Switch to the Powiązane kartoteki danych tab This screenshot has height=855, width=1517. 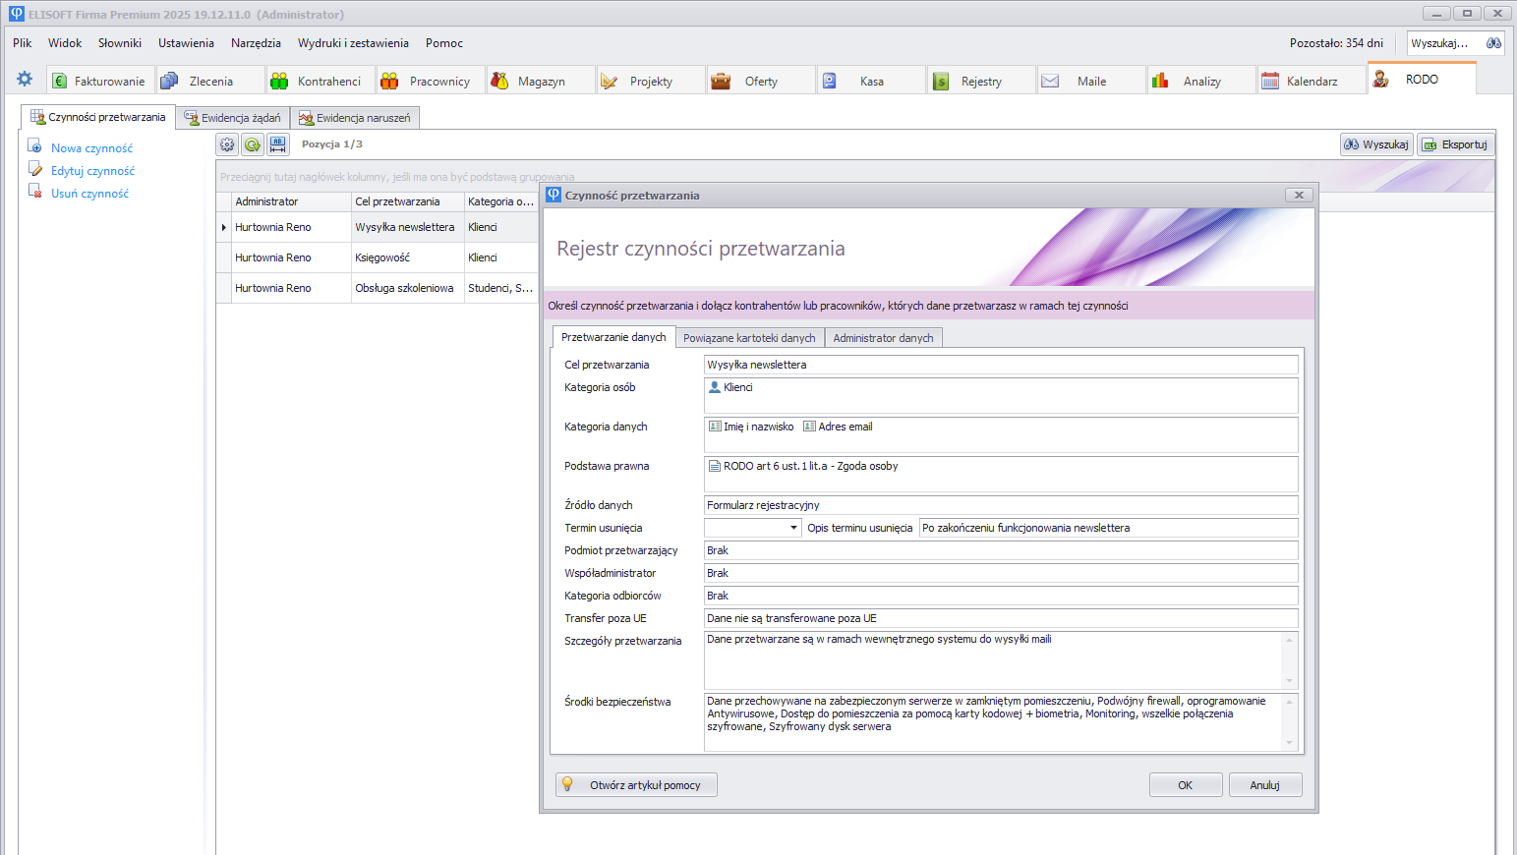(749, 338)
